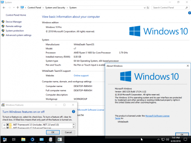Click the taskbar icon right of the System button

coord(50,140)
